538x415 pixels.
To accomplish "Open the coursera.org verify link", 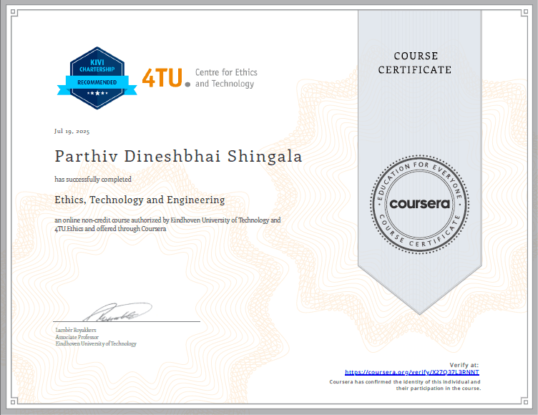I will click(x=412, y=373).
